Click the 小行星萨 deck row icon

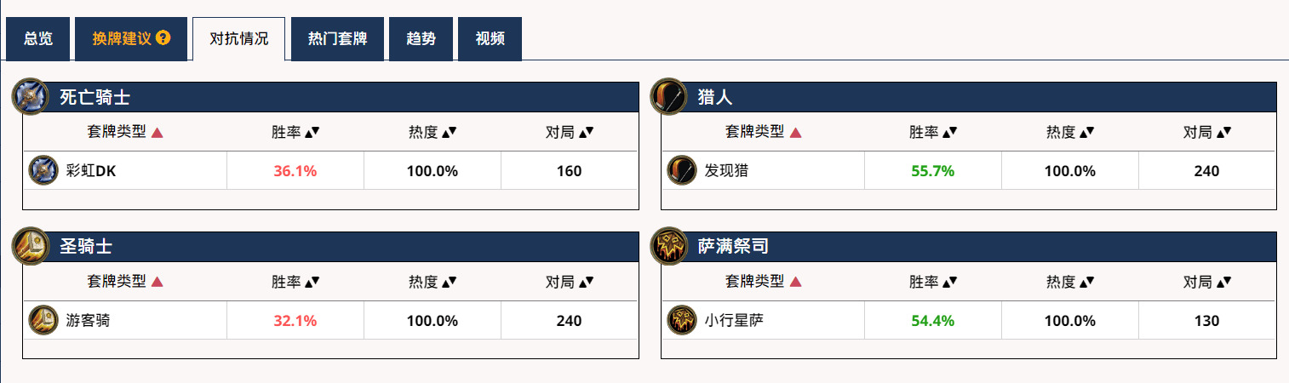pos(681,320)
